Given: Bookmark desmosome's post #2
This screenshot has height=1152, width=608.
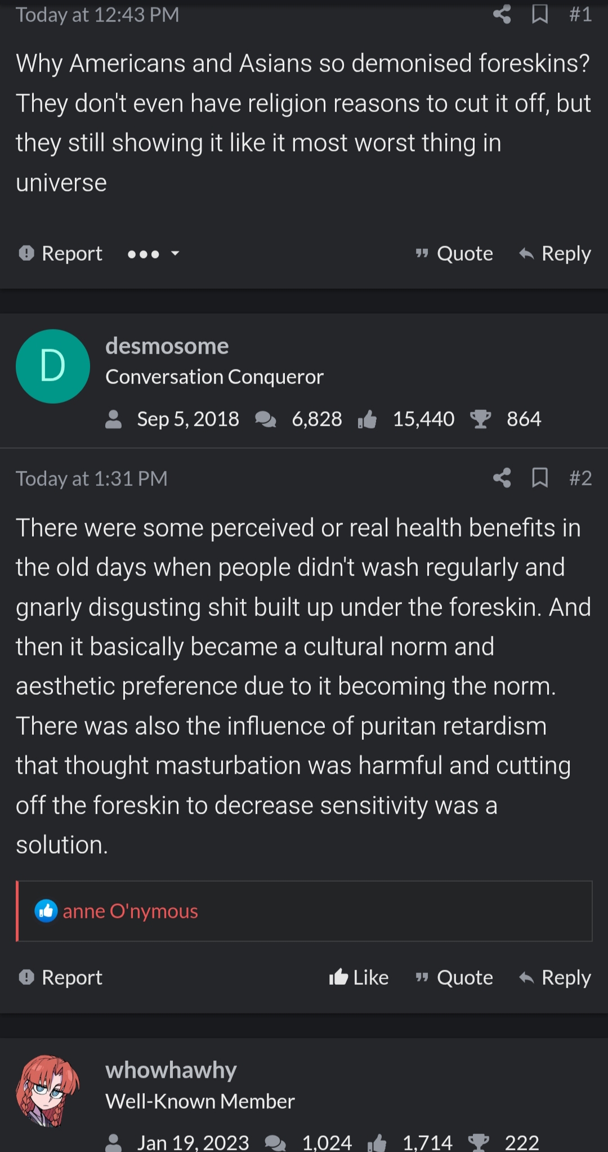Looking at the screenshot, I should (539, 478).
